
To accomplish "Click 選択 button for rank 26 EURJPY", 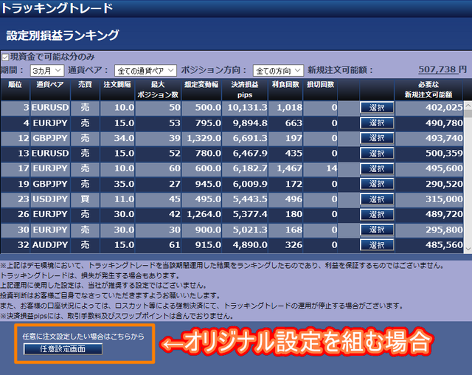I will pyautogui.click(x=377, y=214).
